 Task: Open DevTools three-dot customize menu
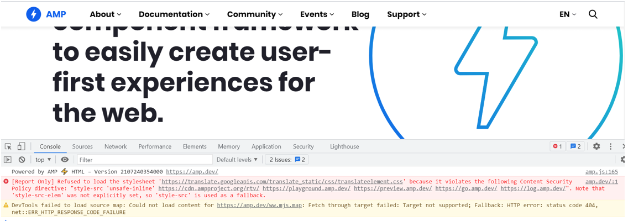[610, 146]
